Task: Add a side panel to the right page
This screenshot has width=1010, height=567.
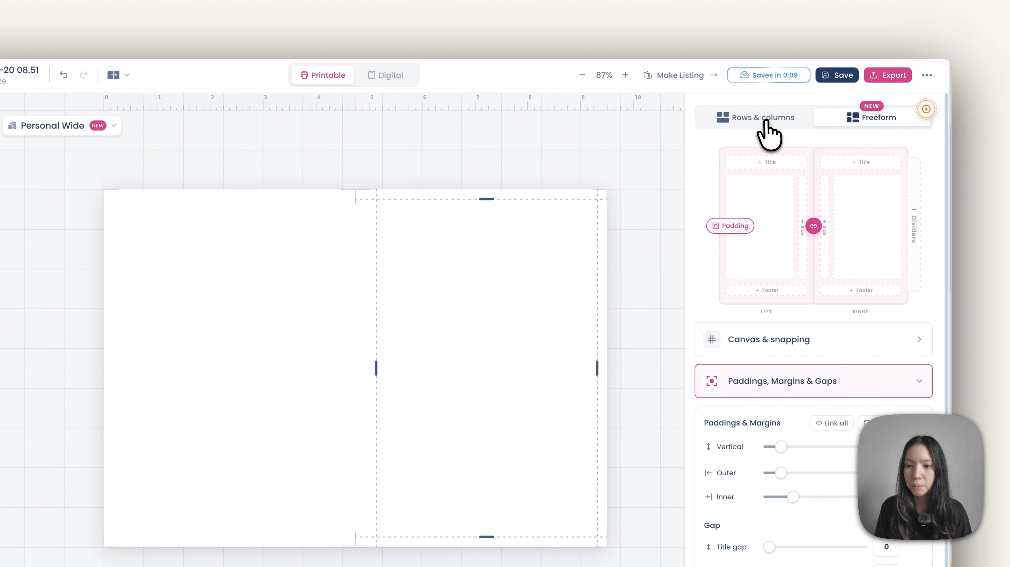Action: click(824, 227)
